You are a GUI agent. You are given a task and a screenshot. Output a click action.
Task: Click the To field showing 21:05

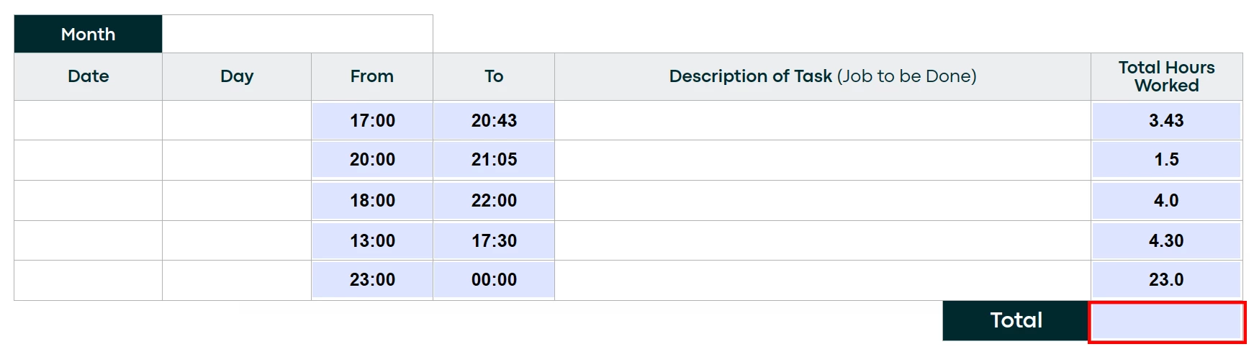[x=494, y=160]
